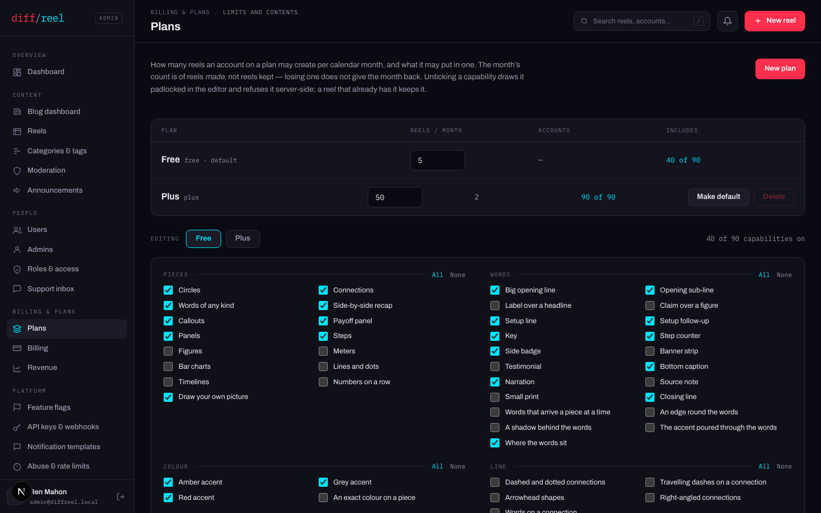821x513 pixels.
Task: Tick the Bar charts checkbox
Action: point(168,367)
